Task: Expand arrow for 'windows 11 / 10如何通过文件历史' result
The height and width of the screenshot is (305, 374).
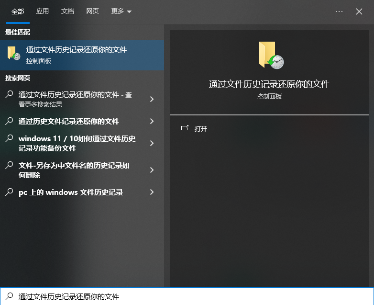Action: point(152,143)
